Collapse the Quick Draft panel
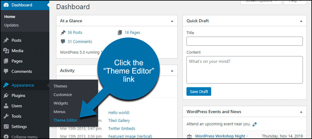Screen dimensions: 312x139 (x=301, y=21)
